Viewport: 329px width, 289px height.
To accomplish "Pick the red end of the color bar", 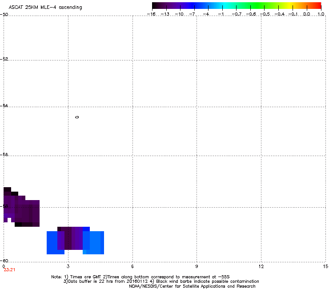I will click(317, 5).
